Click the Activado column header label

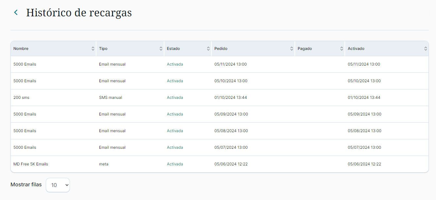[x=356, y=49]
